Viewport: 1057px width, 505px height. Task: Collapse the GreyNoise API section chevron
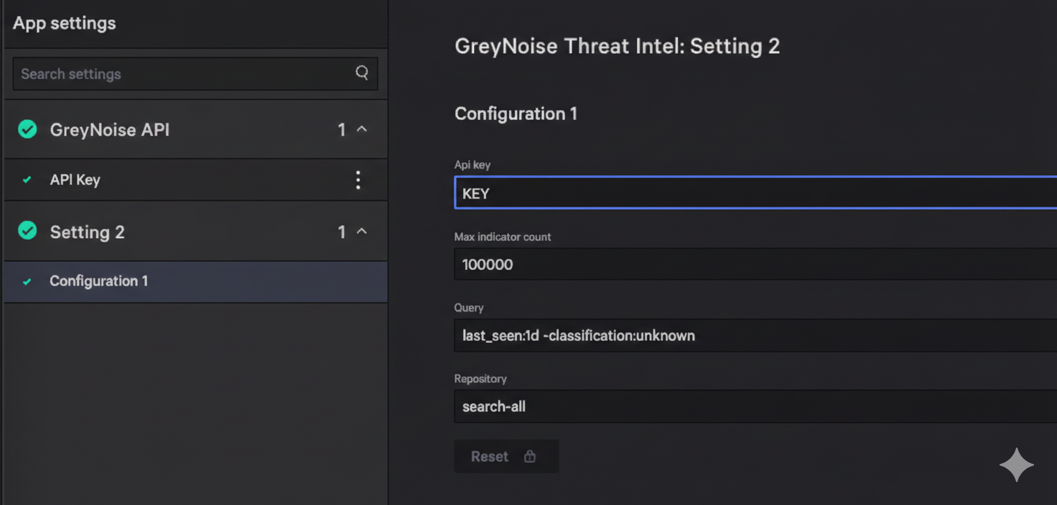click(x=362, y=129)
